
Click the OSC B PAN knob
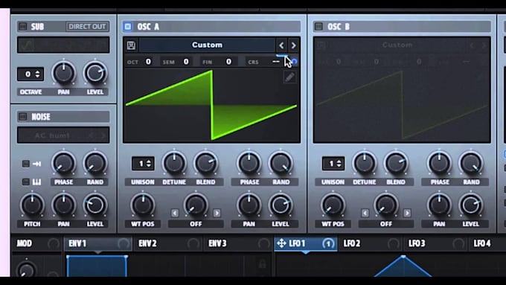pos(439,205)
